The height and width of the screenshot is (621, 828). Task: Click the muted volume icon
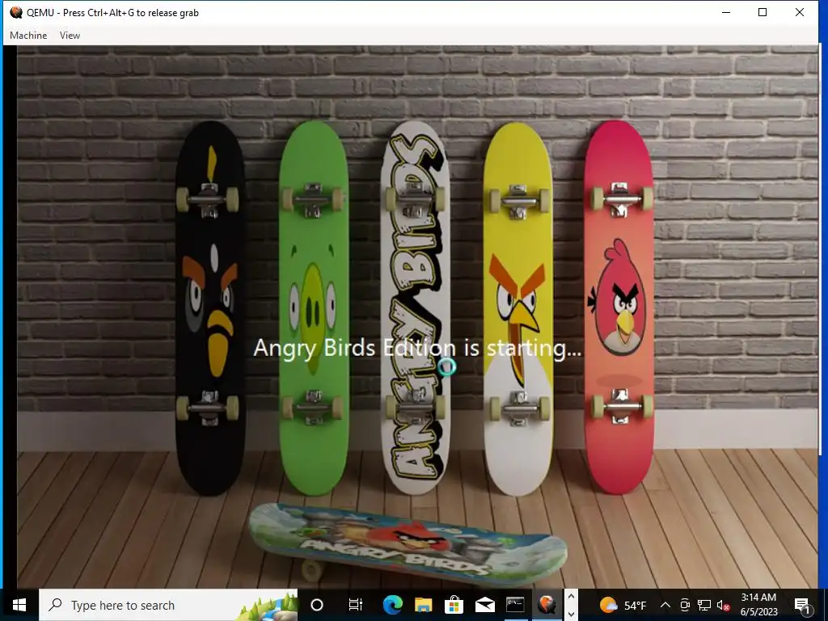[x=723, y=605]
